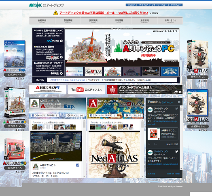
Task: Click Twitter bird icon on second tweet
Action: 176,151
